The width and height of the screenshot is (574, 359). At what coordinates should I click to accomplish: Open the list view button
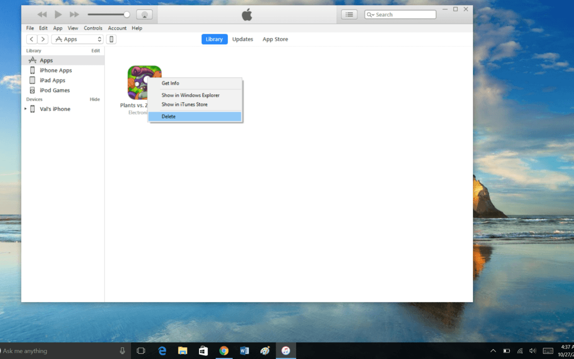349,15
